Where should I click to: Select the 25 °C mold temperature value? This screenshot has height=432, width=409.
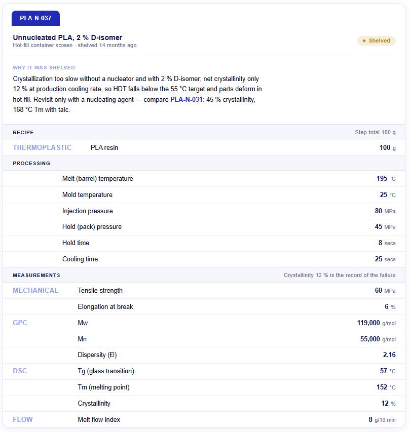tap(388, 195)
